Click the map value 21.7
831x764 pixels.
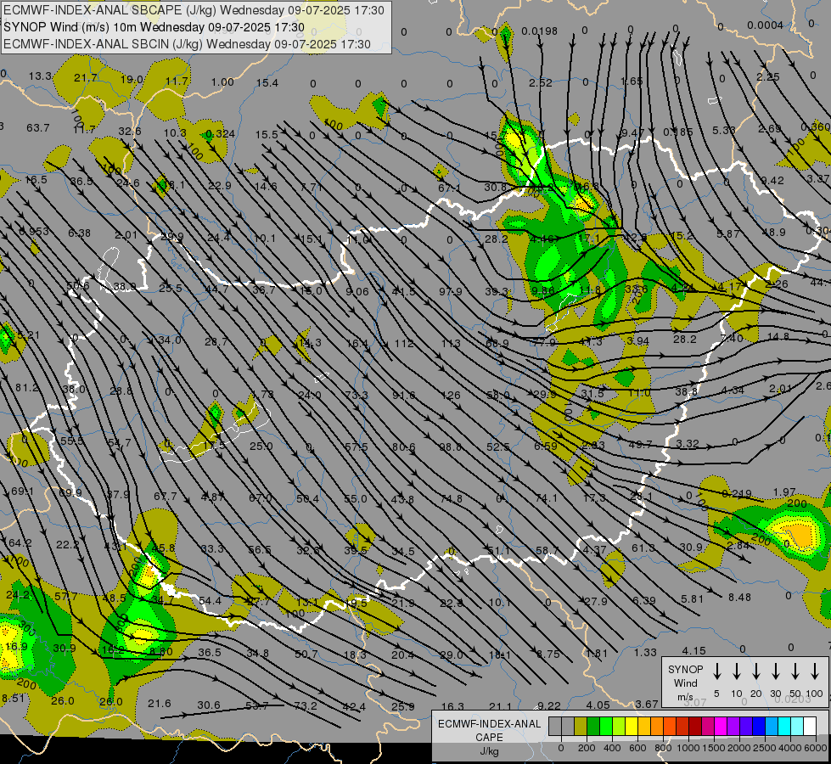(x=86, y=78)
